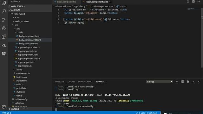Viewport: 203px width, 114px height.
Task: Split the editor to the right
Action: pos(193,2)
